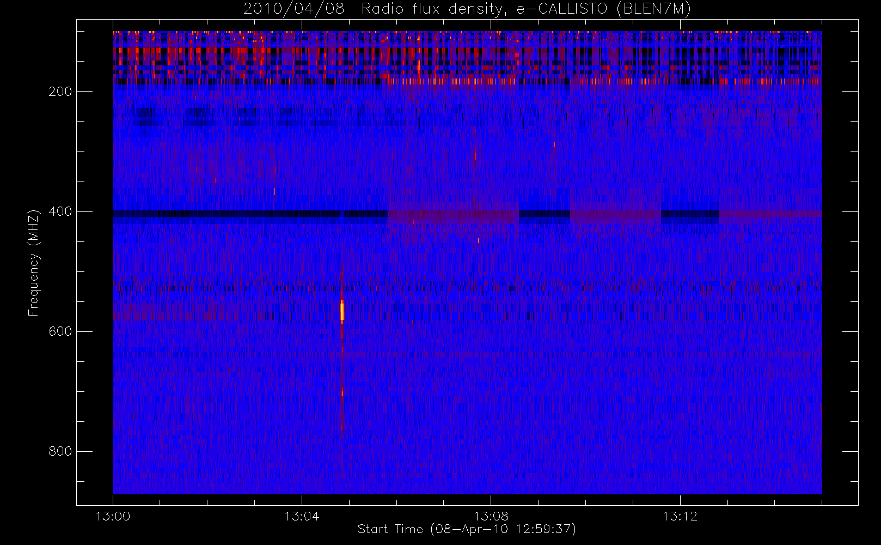
Task: Click the plot title 'Radio flux density, e-CALLISTO (BLEN7M)'
Action: [x=526, y=9]
